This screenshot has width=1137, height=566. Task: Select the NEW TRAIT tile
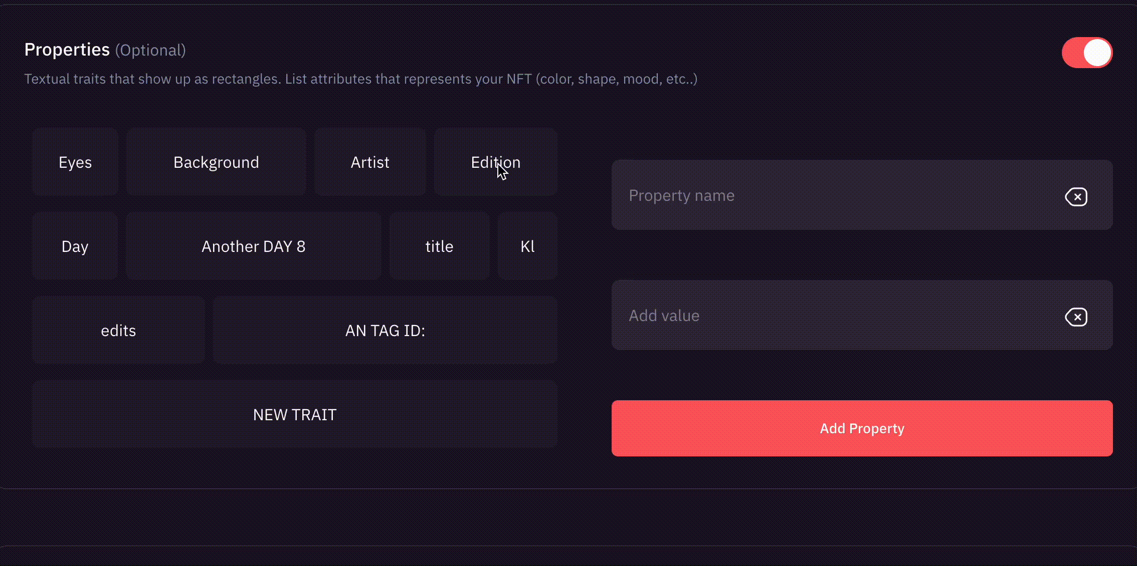point(295,414)
